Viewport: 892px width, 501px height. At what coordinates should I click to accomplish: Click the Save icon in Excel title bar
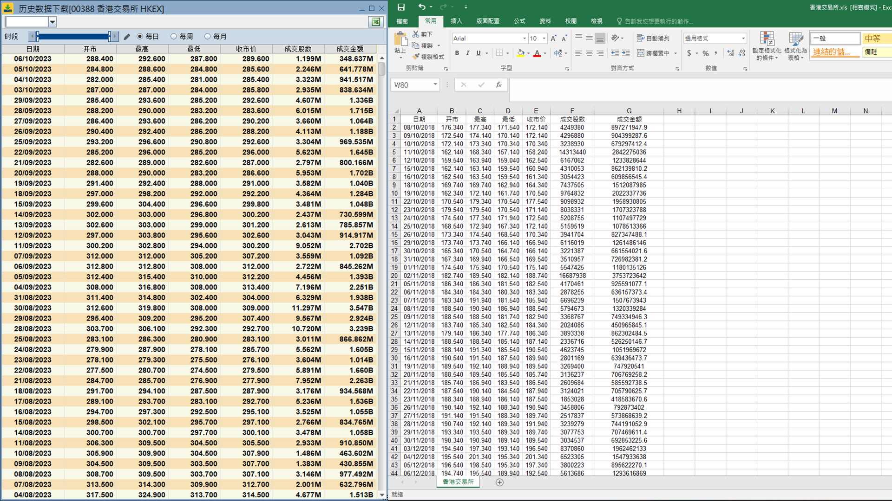click(x=401, y=7)
